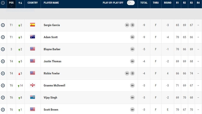Image resolution: width=202 pixels, height=114 pixels.
Task: Click Graeme McDowell's video camera icon
Action: tap(132, 85)
